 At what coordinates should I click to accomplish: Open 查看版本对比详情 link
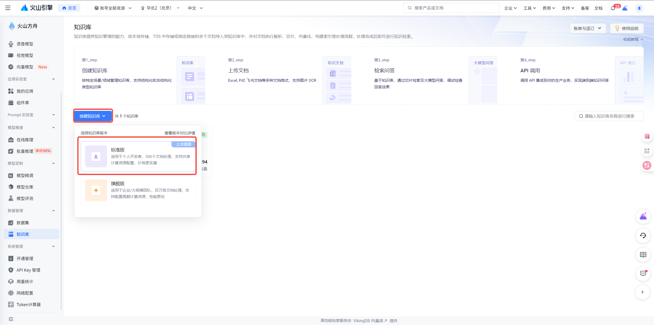[180, 133]
